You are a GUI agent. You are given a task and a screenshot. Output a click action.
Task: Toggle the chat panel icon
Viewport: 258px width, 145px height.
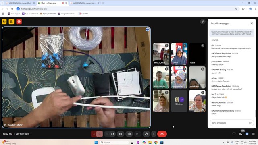[x=247, y=134]
